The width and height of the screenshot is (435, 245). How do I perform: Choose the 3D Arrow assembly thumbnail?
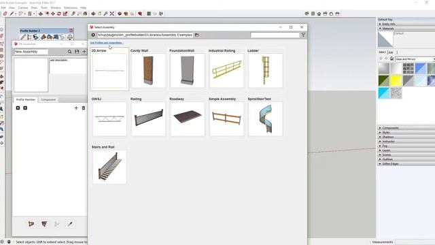[109, 71]
